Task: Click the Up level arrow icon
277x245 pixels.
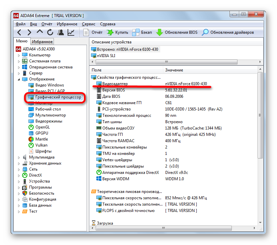Action: pyautogui.click(x=40, y=32)
